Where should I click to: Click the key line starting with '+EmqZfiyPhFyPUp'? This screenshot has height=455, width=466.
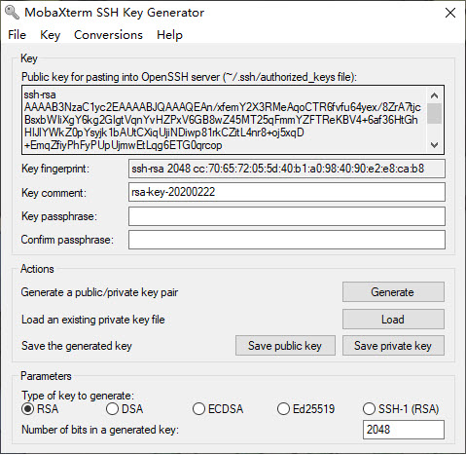pos(123,145)
